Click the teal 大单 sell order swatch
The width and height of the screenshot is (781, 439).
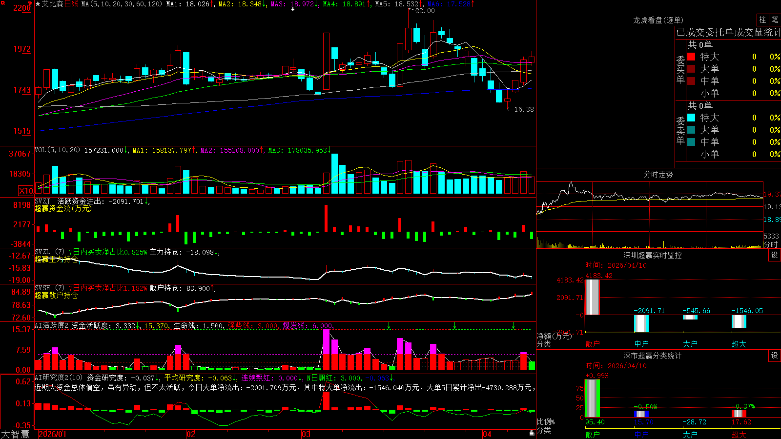point(691,130)
